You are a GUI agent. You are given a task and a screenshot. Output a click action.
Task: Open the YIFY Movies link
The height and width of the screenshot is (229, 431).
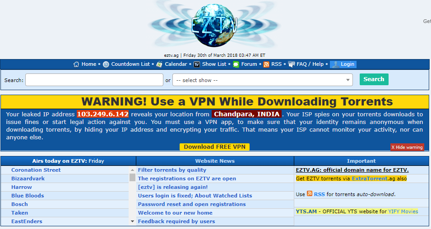point(403,211)
